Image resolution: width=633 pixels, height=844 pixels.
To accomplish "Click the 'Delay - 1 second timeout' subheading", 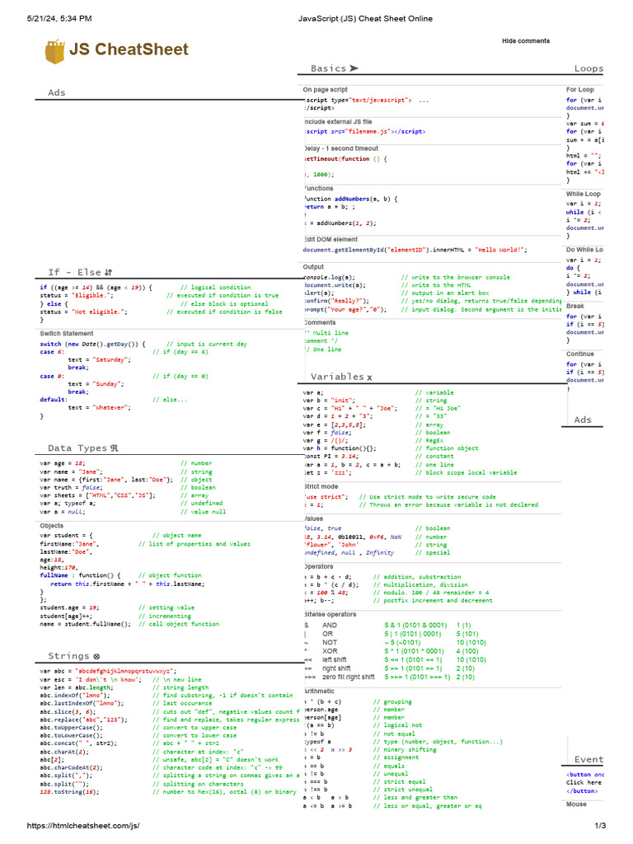I will click(341, 148).
